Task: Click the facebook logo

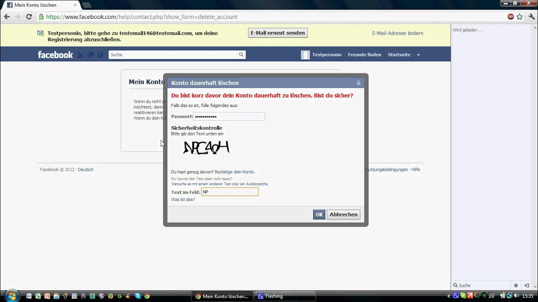Action: click(55, 55)
